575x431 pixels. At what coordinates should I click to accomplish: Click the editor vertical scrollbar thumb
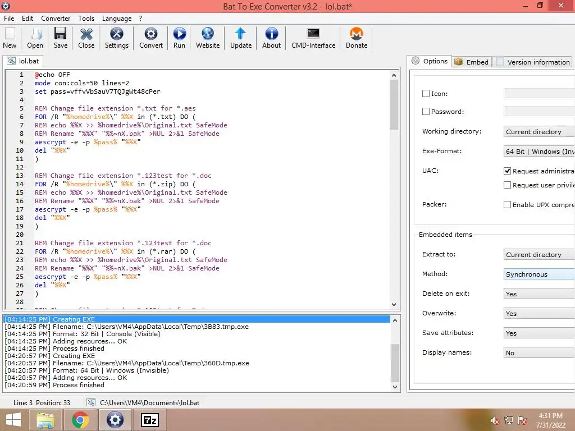[x=394, y=105]
